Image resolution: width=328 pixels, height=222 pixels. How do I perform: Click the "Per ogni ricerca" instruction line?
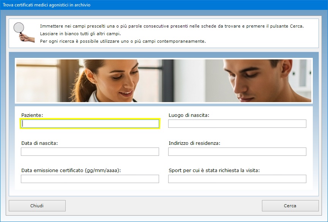pyautogui.click(x=123, y=41)
